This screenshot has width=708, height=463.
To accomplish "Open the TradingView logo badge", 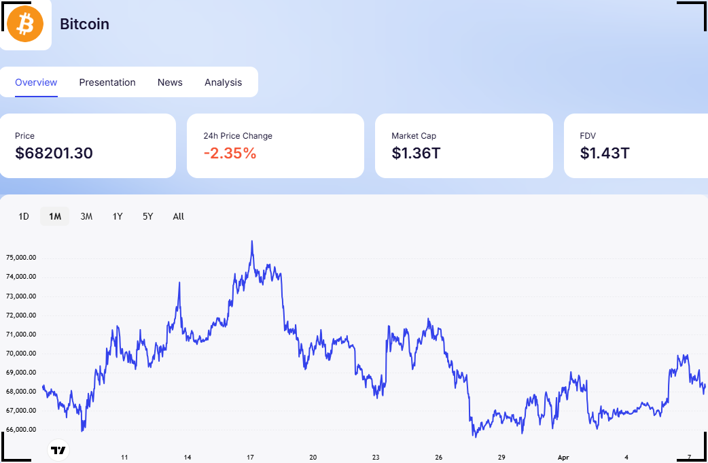I will [x=58, y=450].
